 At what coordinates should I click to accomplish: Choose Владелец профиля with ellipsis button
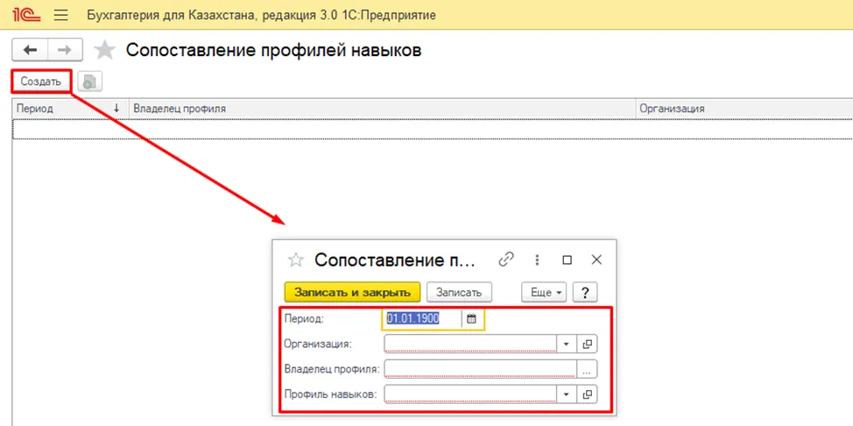(x=587, y=369)
